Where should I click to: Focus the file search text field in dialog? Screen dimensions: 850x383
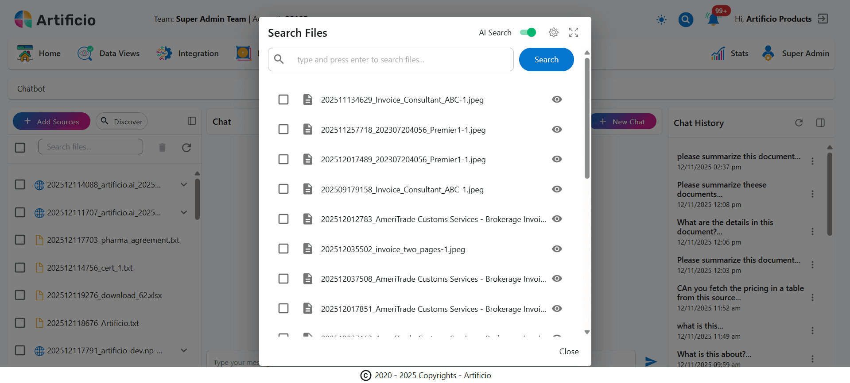(391, 60)
